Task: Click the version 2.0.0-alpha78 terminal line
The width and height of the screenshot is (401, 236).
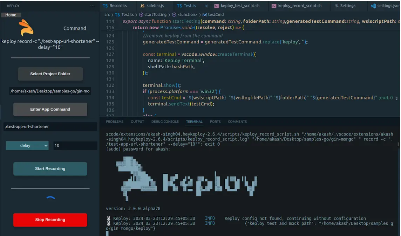Action: [x=133, y=208]
